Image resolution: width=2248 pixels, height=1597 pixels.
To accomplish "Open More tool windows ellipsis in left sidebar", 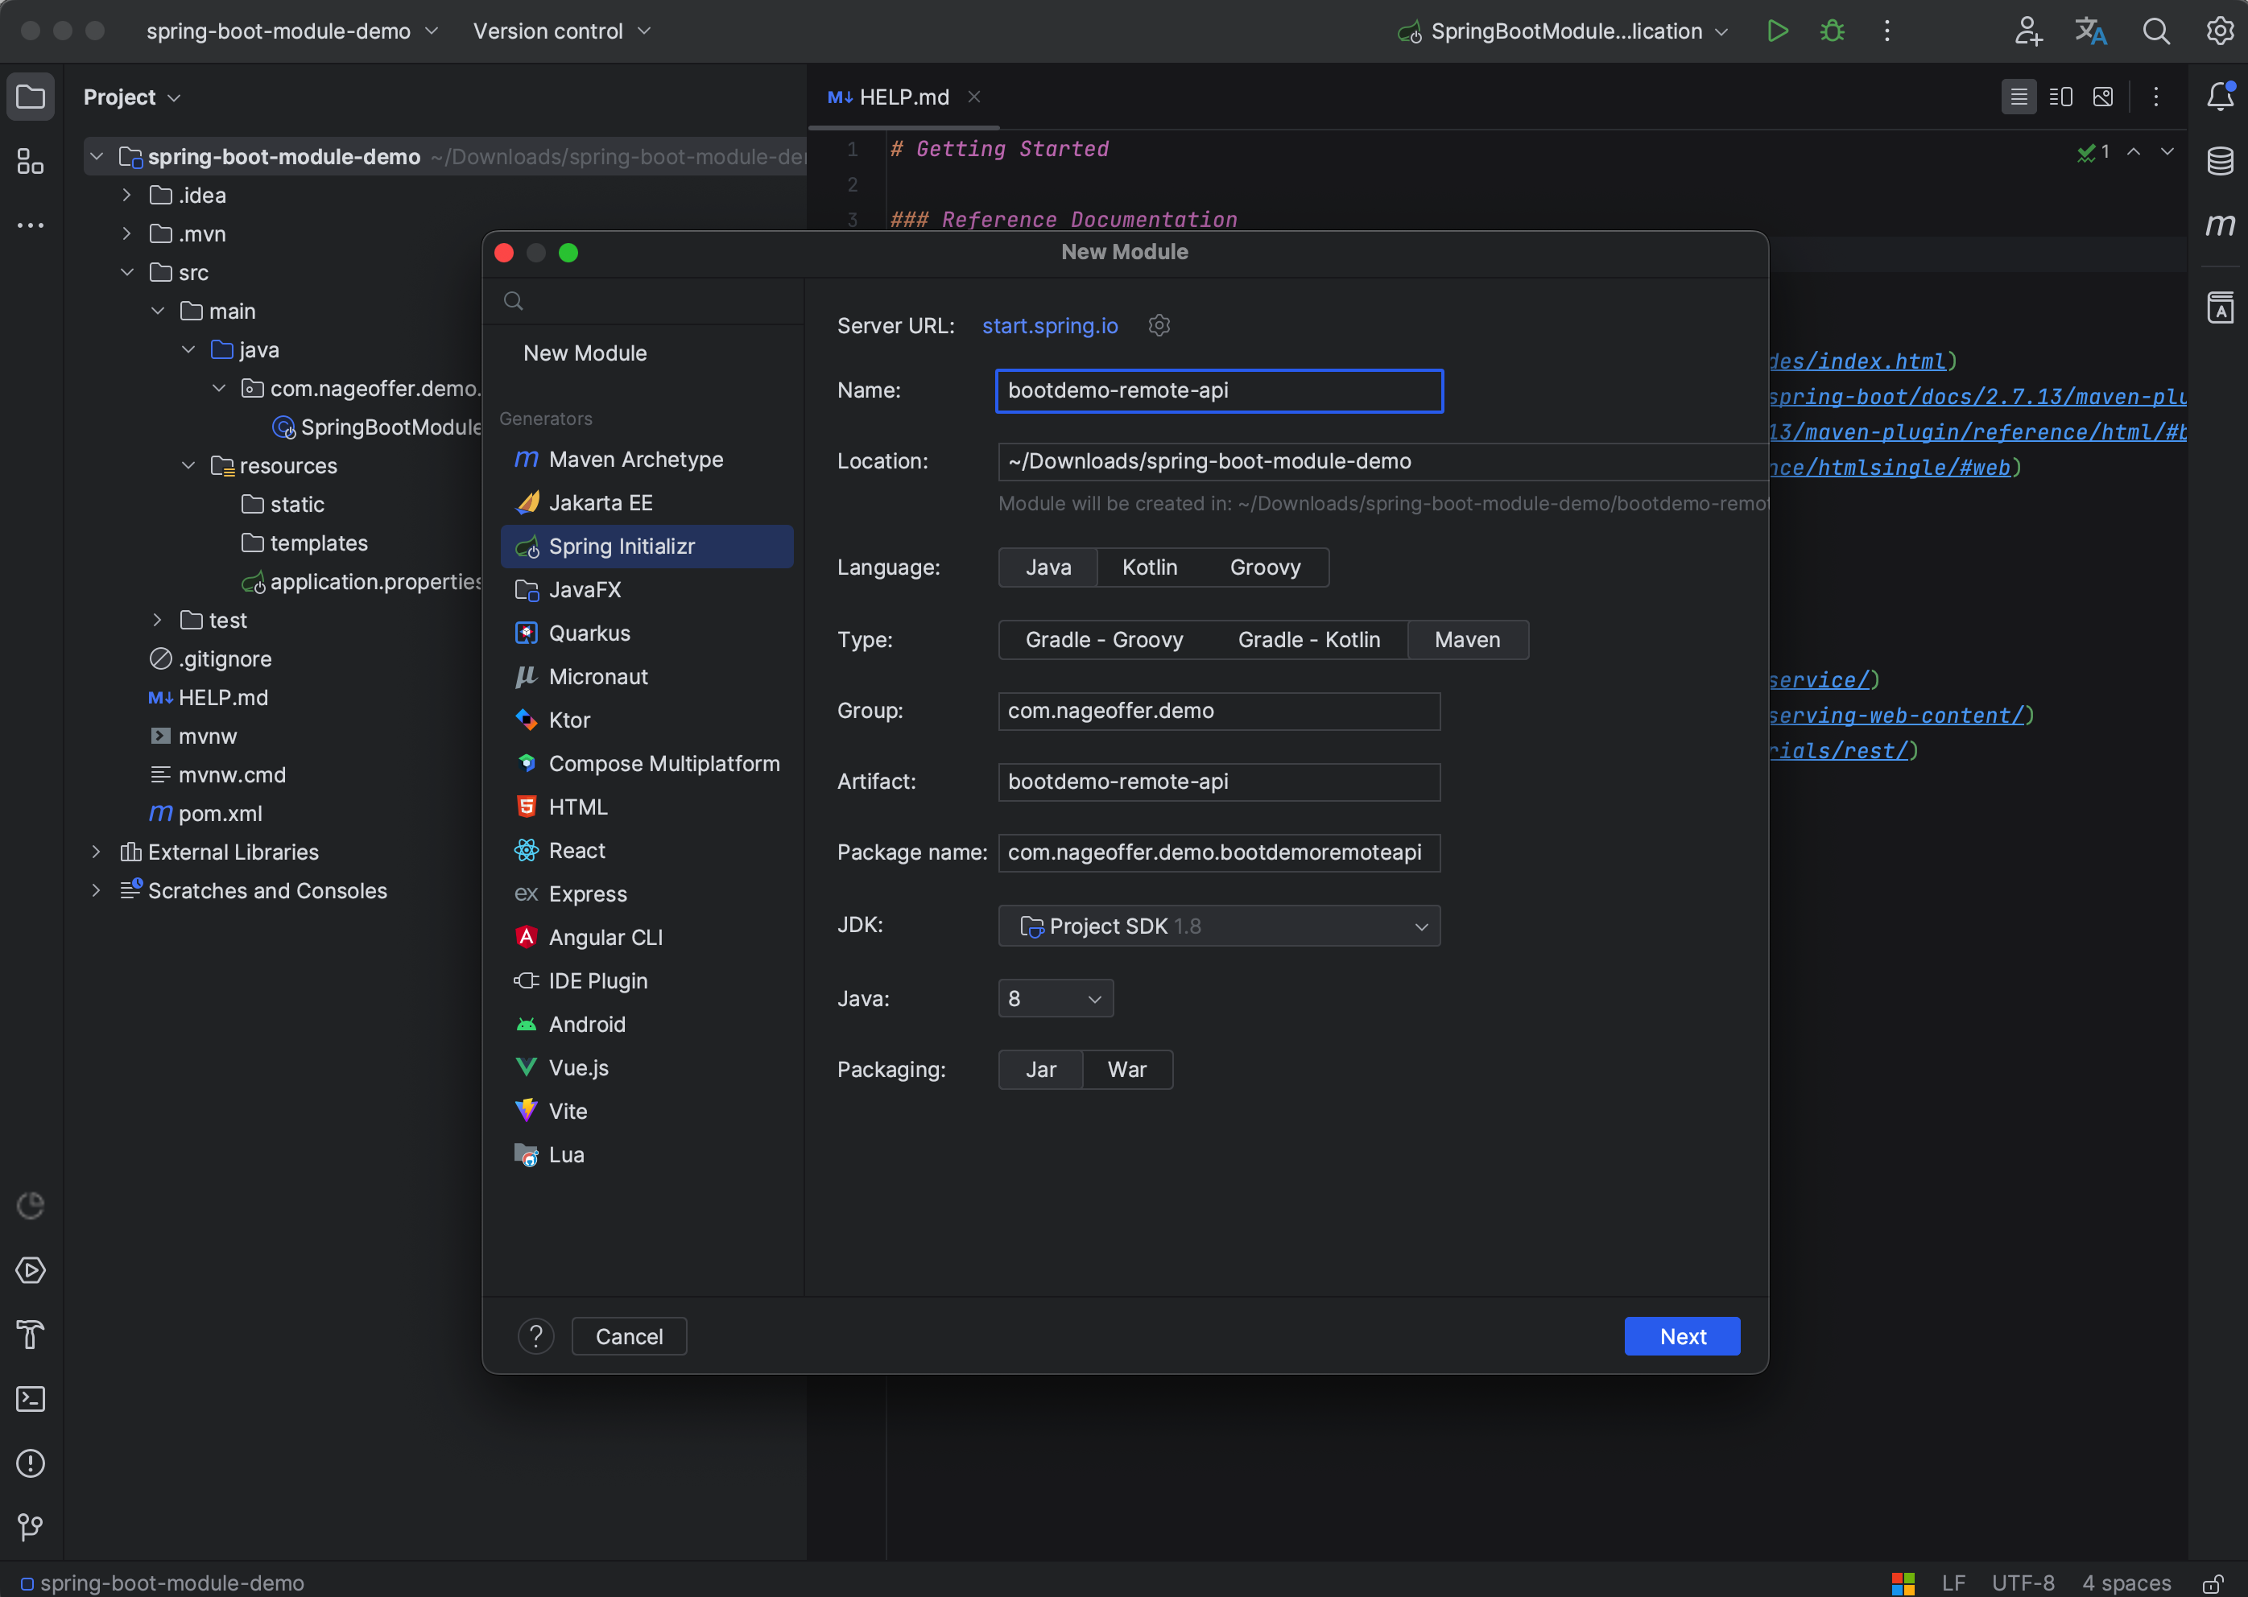I will pyautogui.click(x=31, y=225).
